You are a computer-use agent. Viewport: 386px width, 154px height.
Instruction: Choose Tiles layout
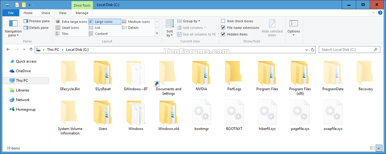(62, 34)
